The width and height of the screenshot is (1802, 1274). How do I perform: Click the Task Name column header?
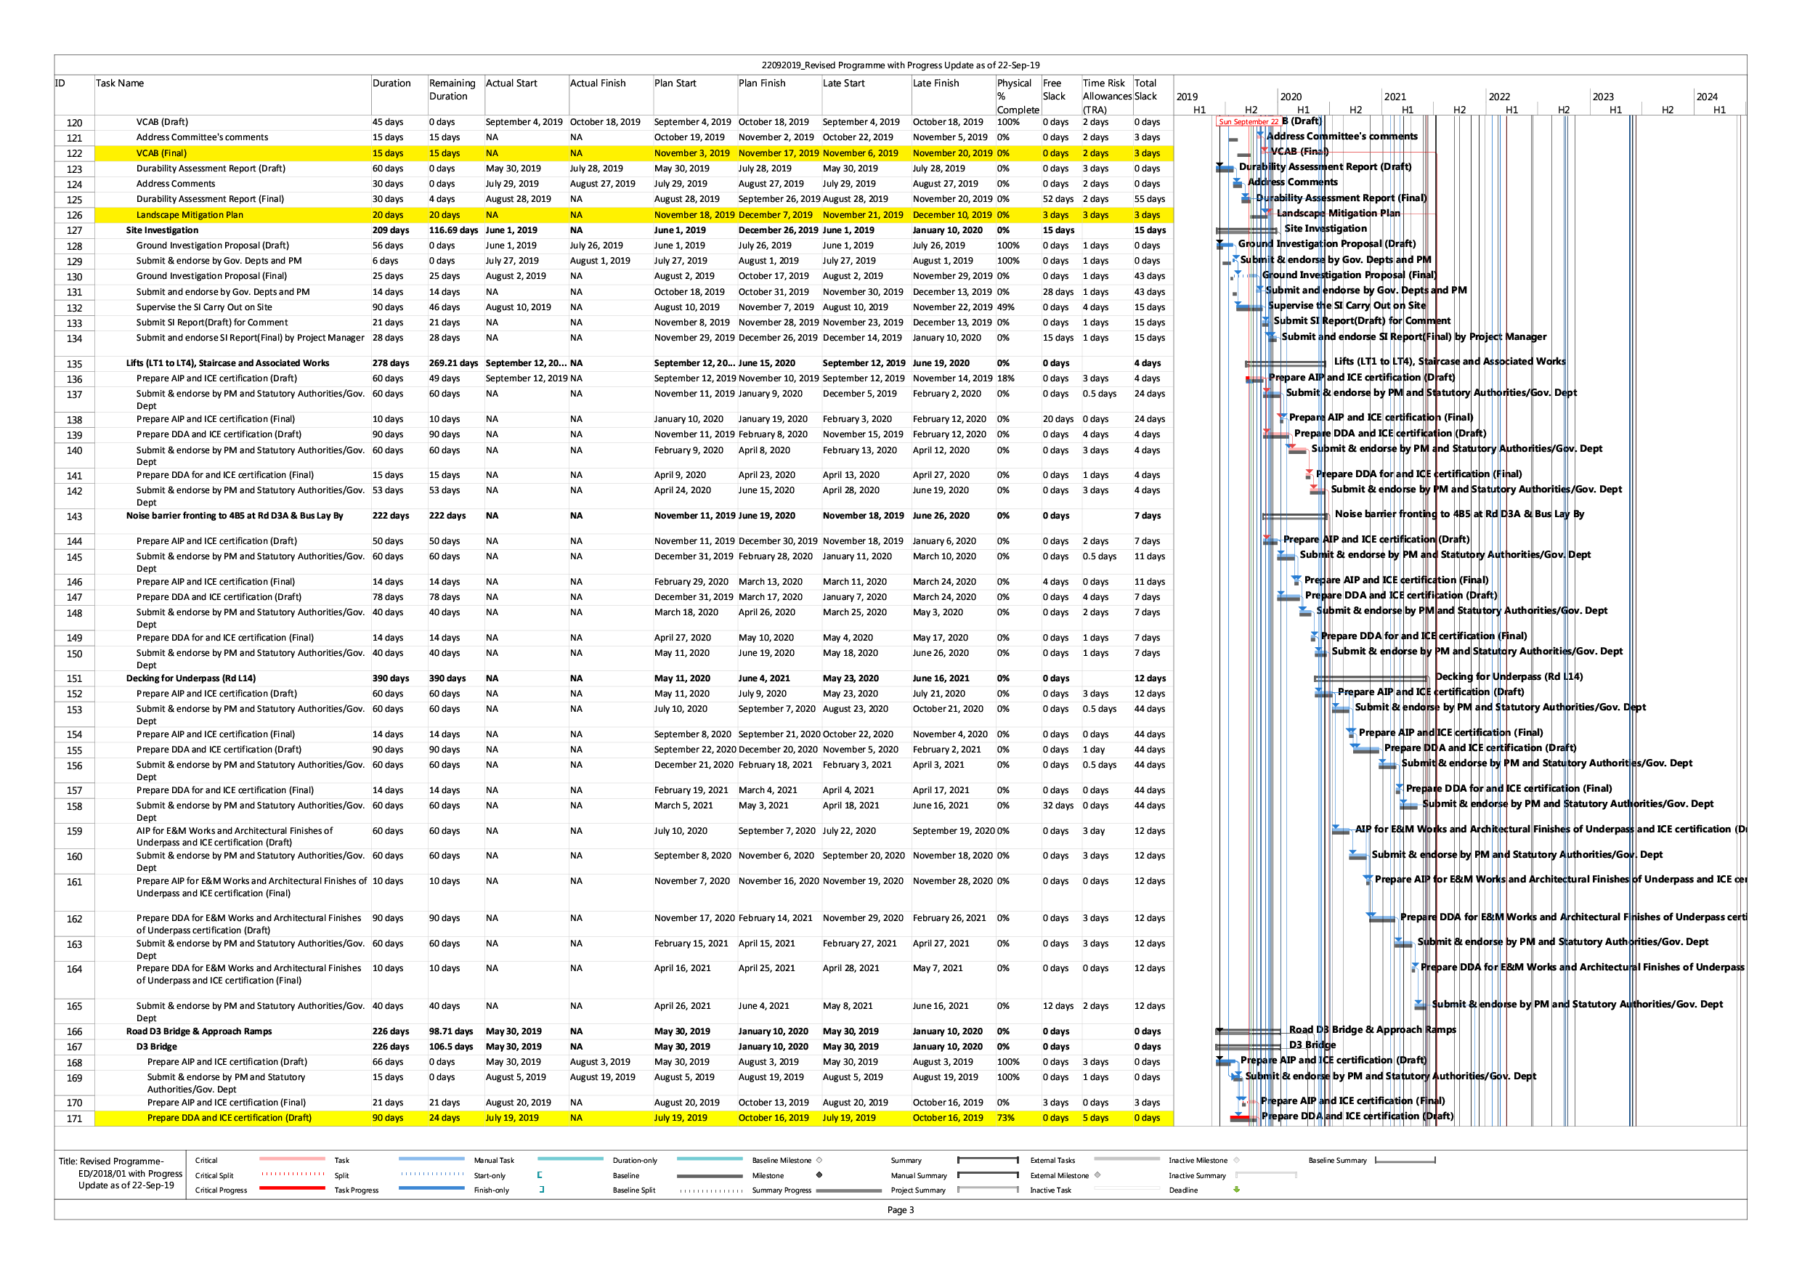coord(120,84)
